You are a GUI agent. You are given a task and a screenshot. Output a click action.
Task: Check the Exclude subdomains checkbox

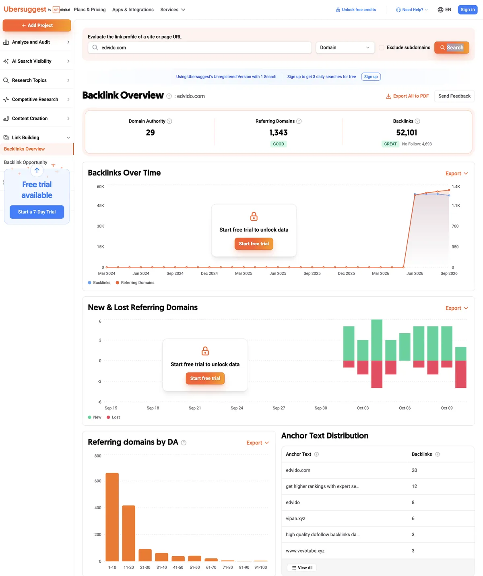(382, 47)
